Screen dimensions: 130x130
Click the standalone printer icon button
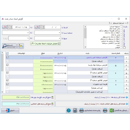[105, 110]
